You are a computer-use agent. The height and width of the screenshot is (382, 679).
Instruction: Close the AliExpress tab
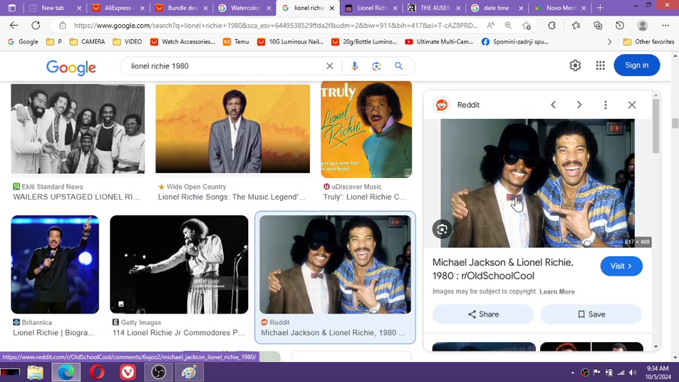point(142,8)
